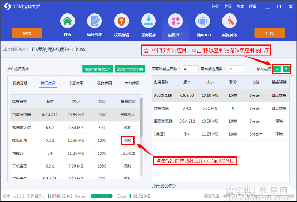
Task: Click 添加 for 手机百度 row
Action: 128,166
